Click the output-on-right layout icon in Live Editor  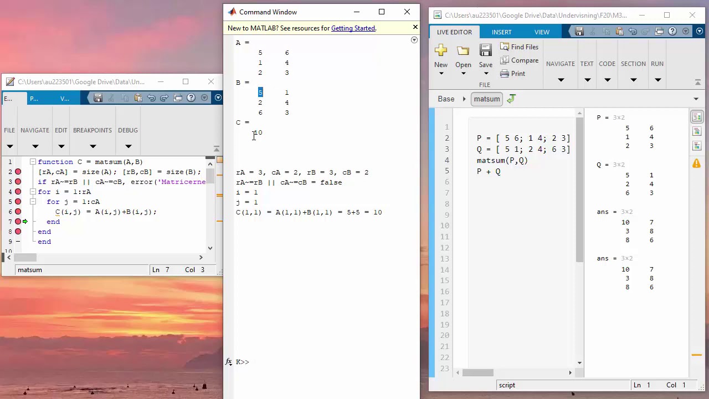[696, 117]
